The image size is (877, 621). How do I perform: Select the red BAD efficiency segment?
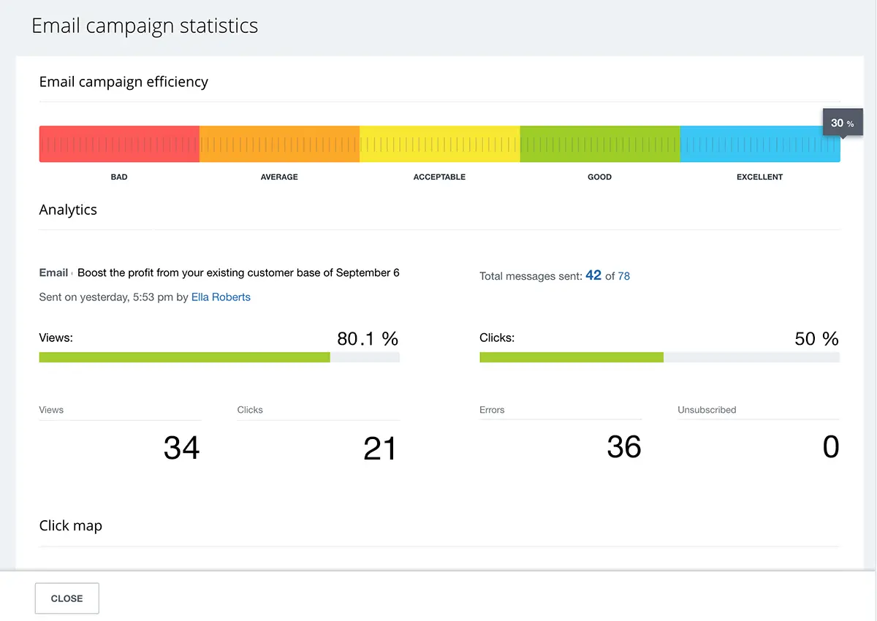119,144
